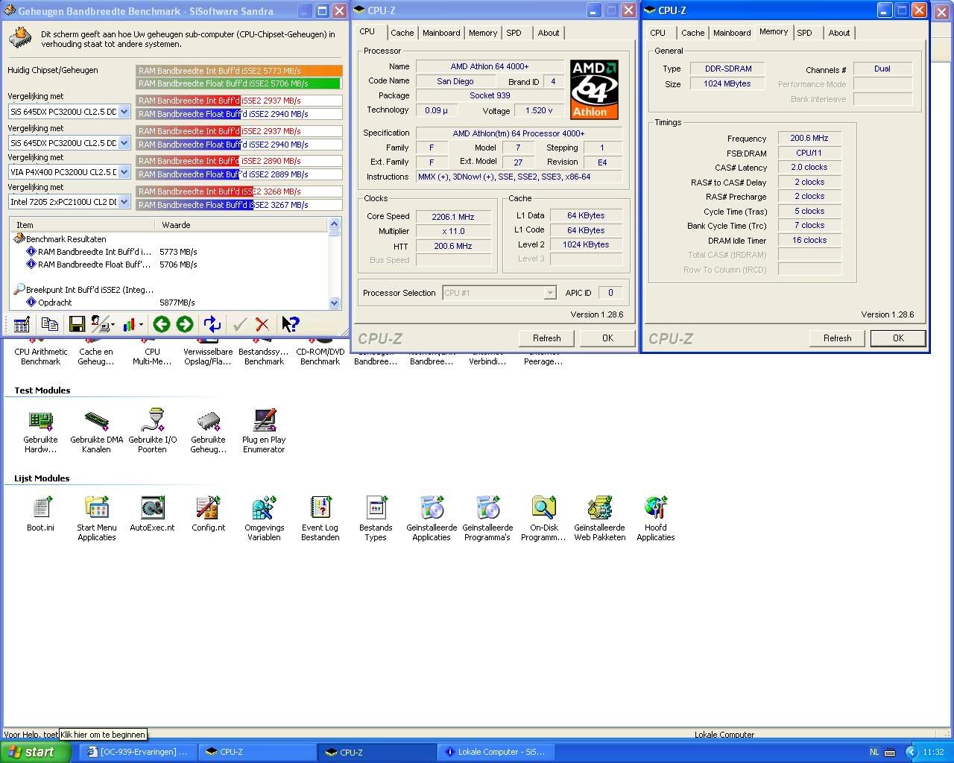The image size is (954, 763).
Task: Click the red X cancel icon
Action: tap(262, 324)
